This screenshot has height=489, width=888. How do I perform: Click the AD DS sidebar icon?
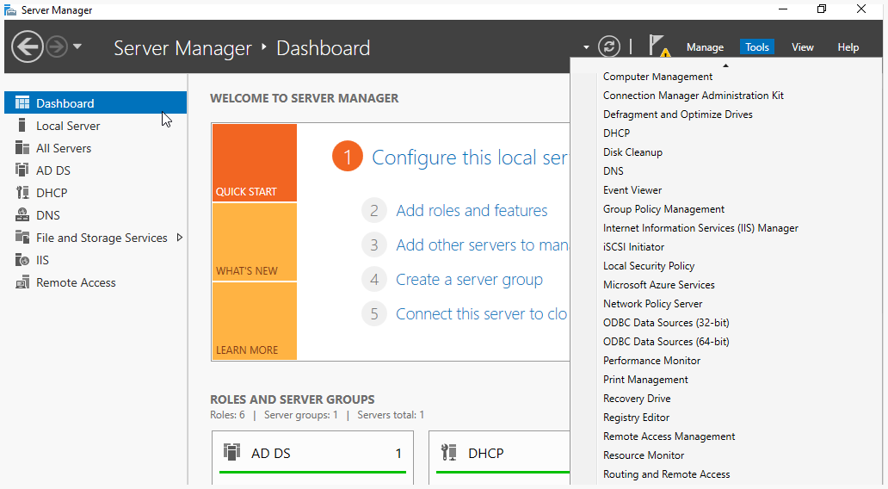[x=22, y=170]
